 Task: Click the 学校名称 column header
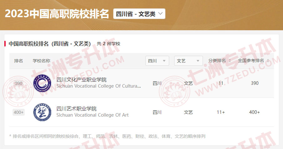[41, 61]
